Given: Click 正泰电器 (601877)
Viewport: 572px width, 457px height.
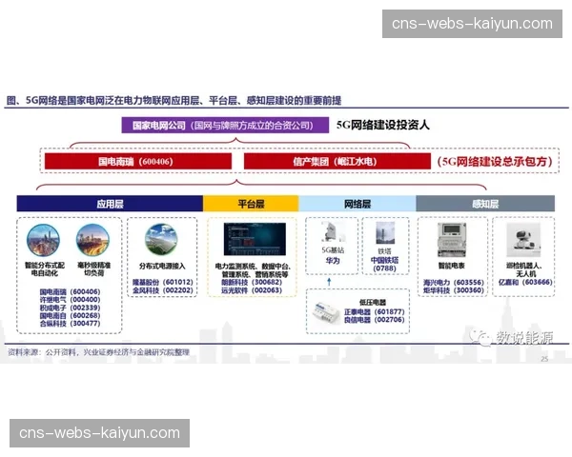Looking at the screenshot, I should pyautogui.click(x=375, y=311).
